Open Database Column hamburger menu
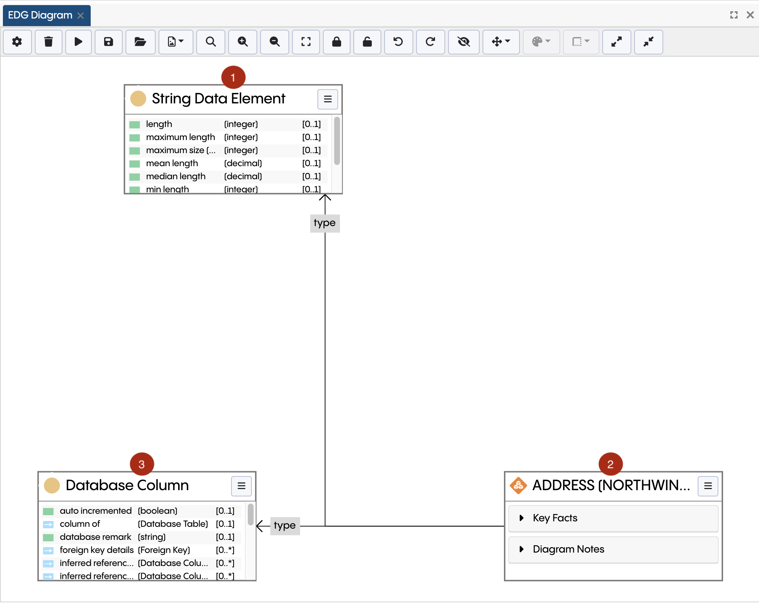This screenshot has width=759, height=603. coord(241,486)
